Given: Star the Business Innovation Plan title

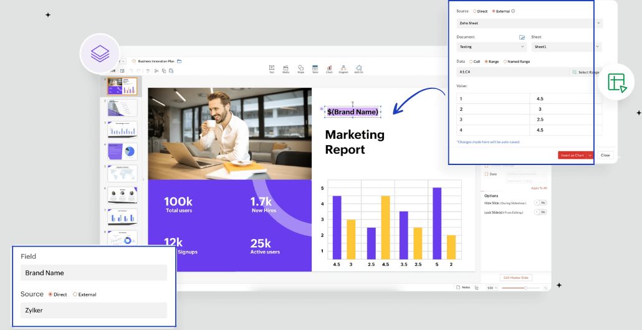Looking at the screenshot, I should tap(133, 61).
